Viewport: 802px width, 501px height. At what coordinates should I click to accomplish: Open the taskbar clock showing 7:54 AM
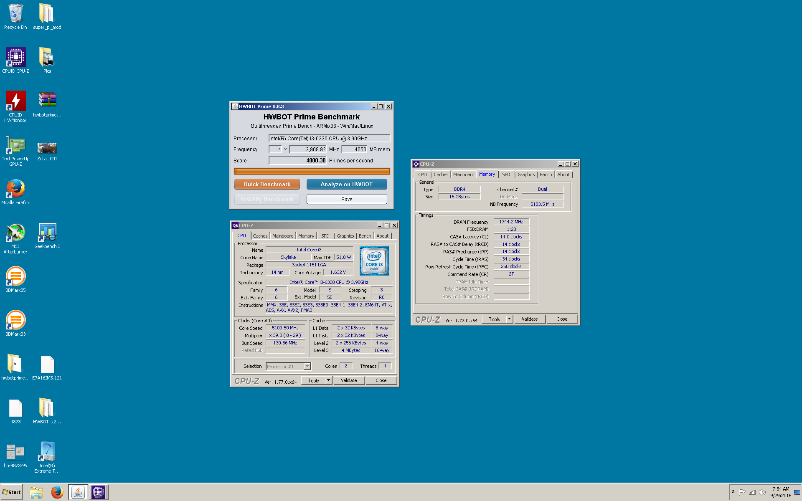781,492
